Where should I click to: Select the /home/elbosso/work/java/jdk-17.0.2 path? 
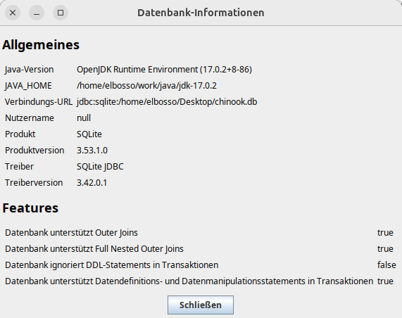click(146, 86)
